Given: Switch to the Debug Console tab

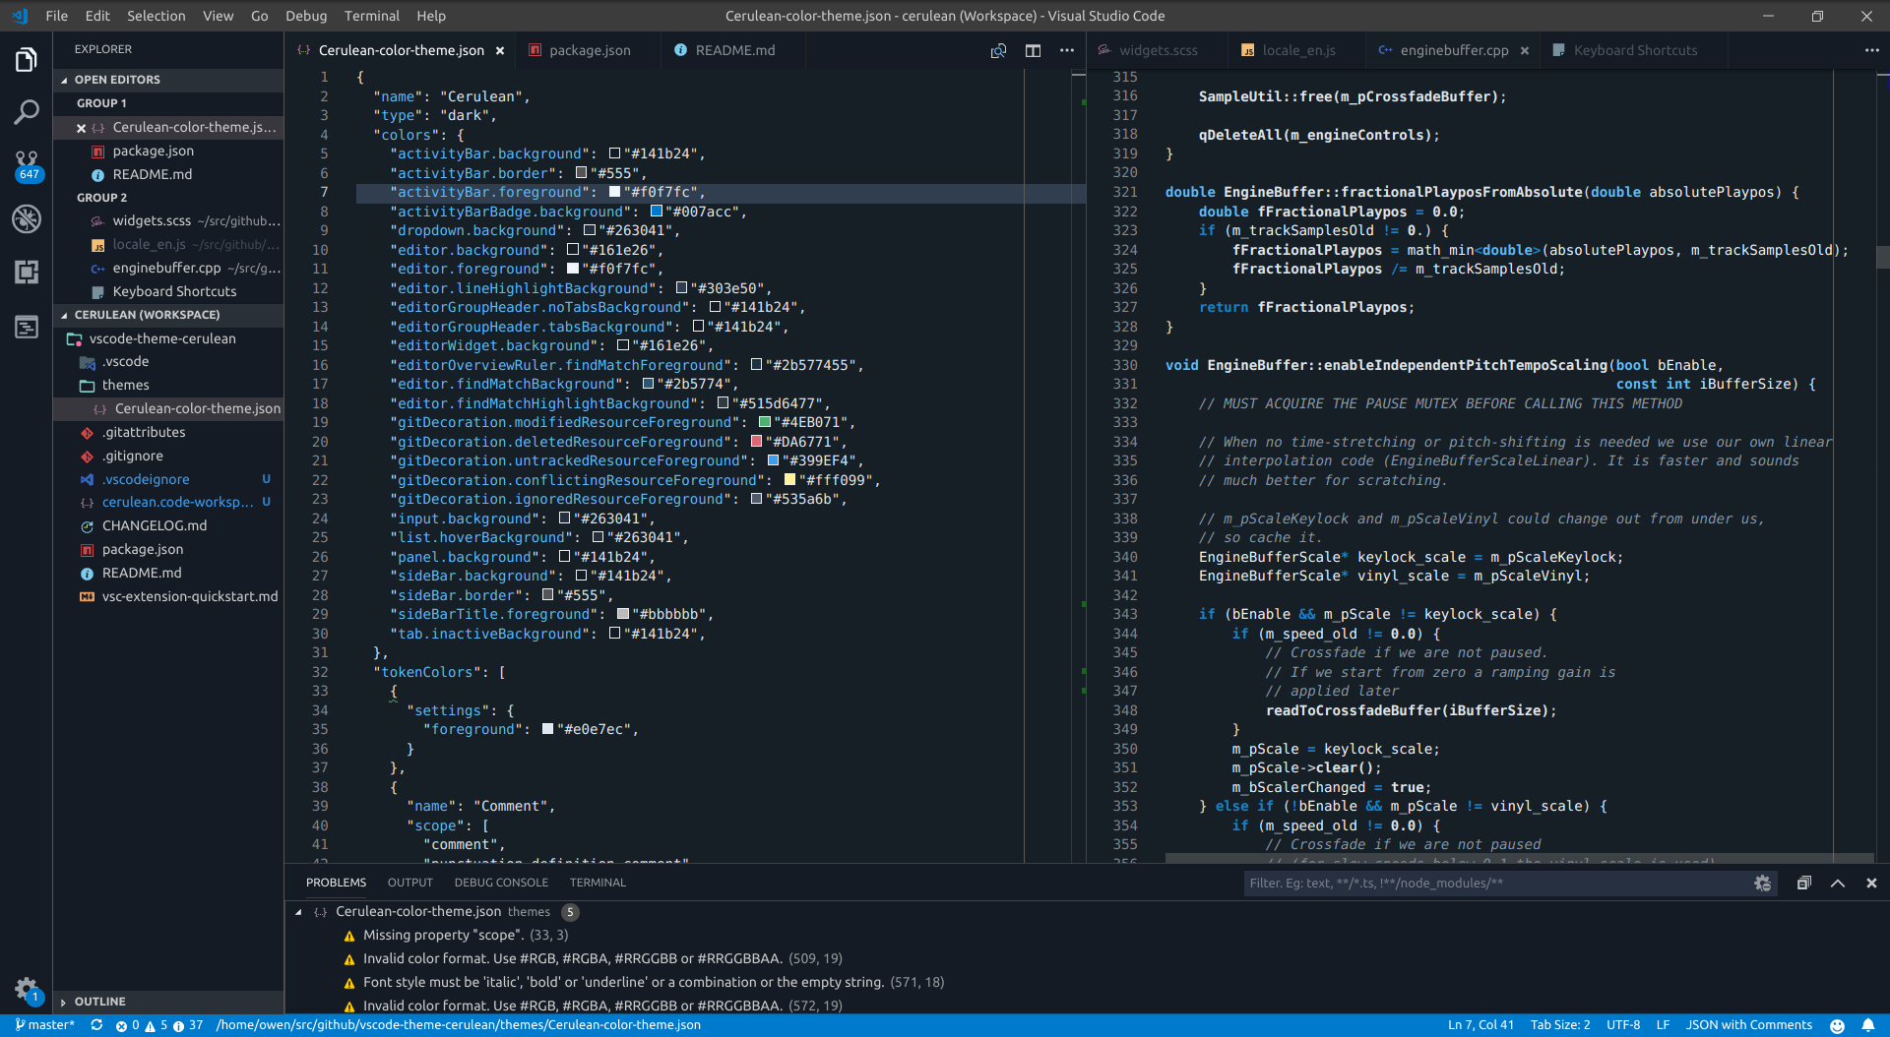Looking at the screenshot, I should 501,883.
